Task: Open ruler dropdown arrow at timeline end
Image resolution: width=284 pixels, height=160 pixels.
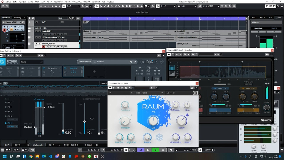Action: tap(246, 18)
